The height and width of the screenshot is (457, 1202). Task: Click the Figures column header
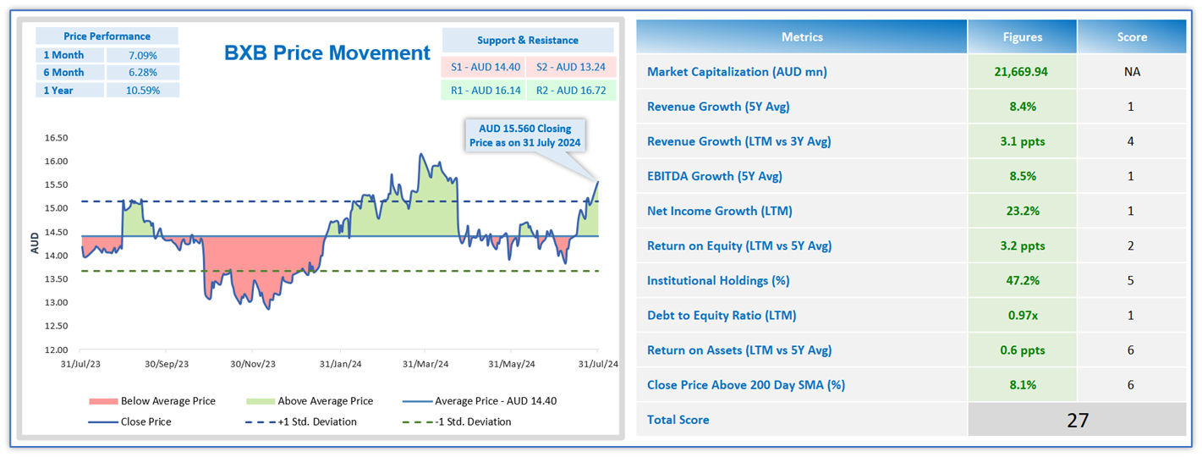(x=1022, y=36)
